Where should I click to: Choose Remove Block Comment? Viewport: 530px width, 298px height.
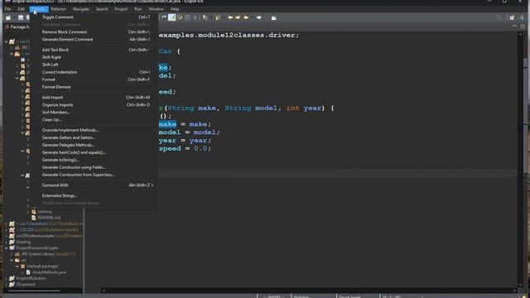(94, 32)
